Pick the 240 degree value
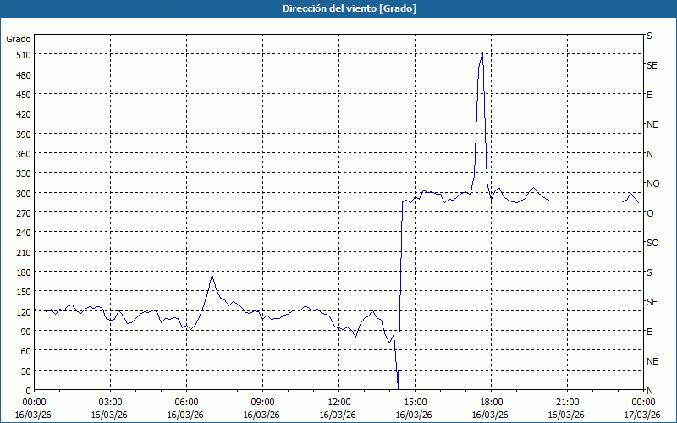677x423 pixels. pyautogui.click(x=24, y=233)
